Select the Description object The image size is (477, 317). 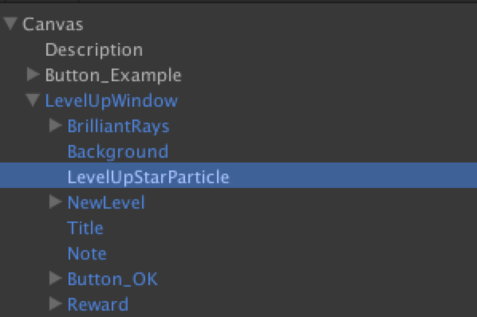[x=94, y=50]
